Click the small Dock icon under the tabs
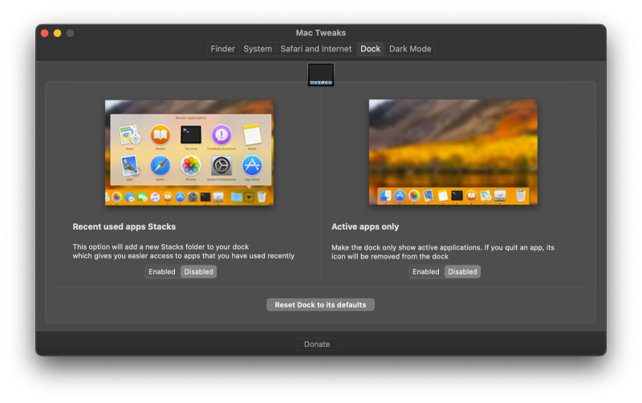 click(x=321, y=75)
